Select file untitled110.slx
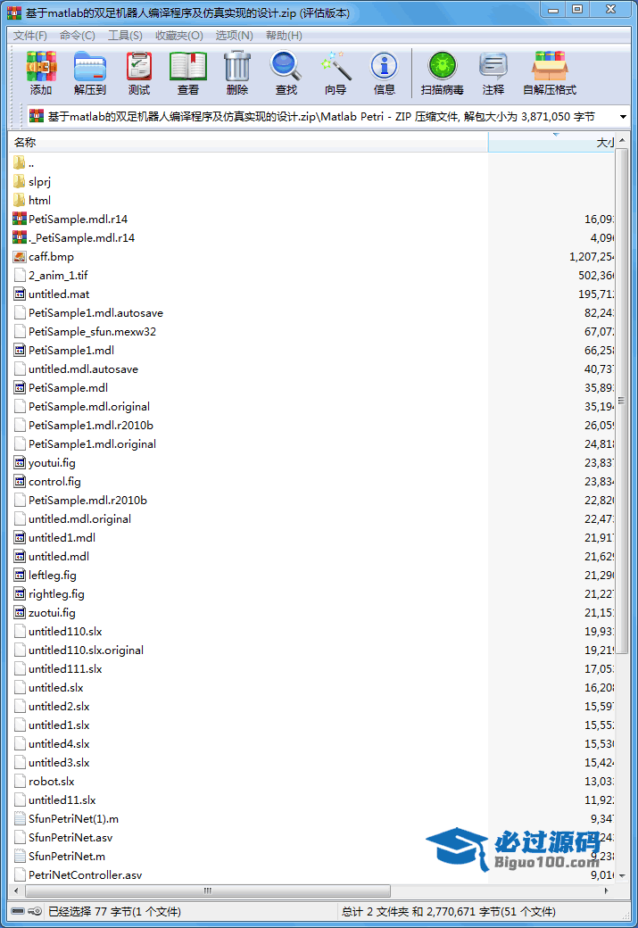The height and width of the screenshot is (928, 638). tap(65, 632)
